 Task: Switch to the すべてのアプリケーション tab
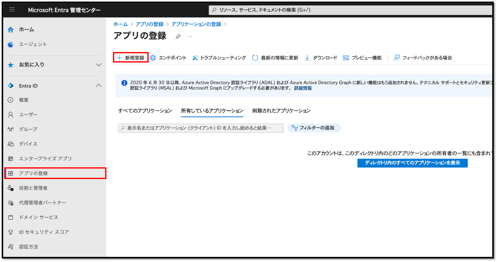145,111
